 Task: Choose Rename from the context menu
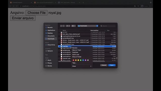(75, 48)
